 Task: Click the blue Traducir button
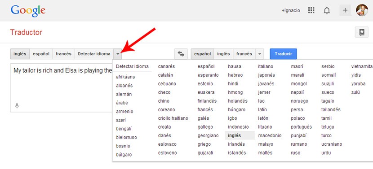pyautogui.click(x=283, y=54)
